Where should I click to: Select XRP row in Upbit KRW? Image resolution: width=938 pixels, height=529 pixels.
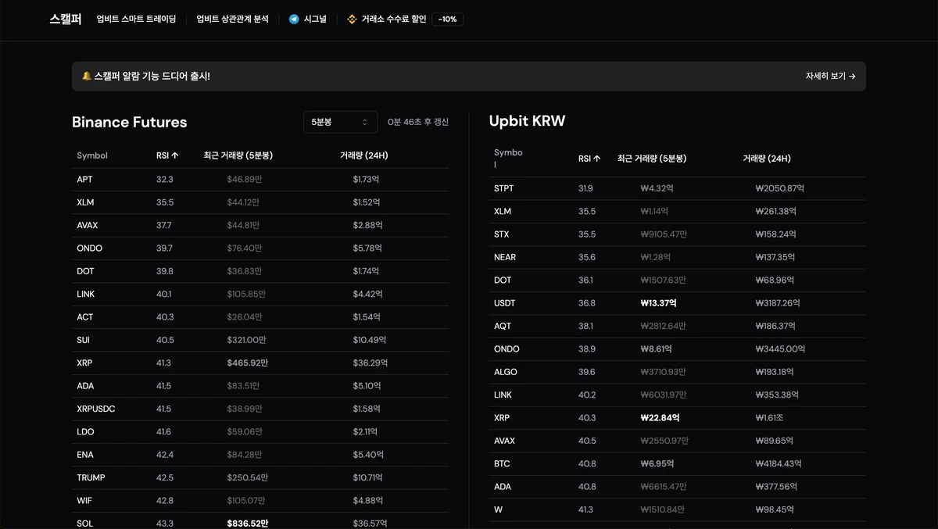[x=678, y=417]
